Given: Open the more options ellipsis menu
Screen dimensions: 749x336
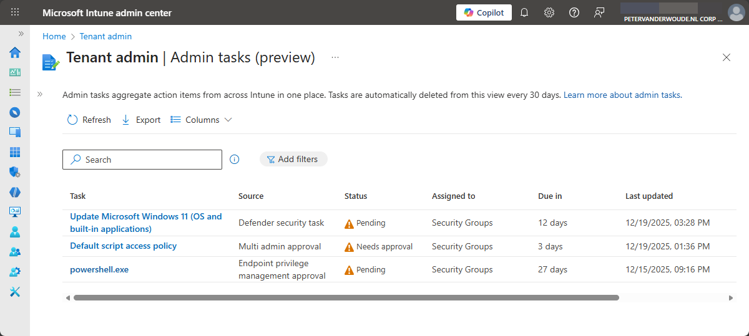Looking at the screenshot, I should click(335, 57).
